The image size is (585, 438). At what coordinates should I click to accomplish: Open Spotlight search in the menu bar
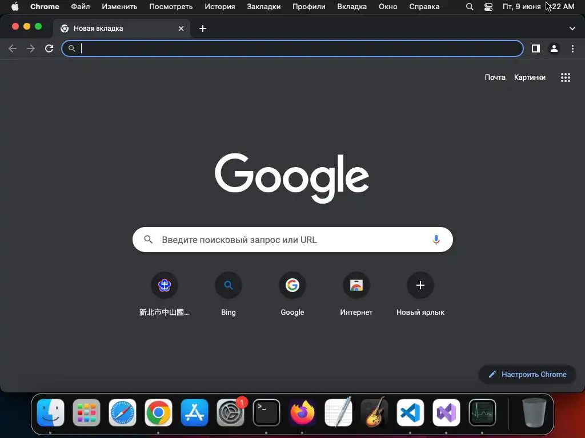click(x=470, y=7)
